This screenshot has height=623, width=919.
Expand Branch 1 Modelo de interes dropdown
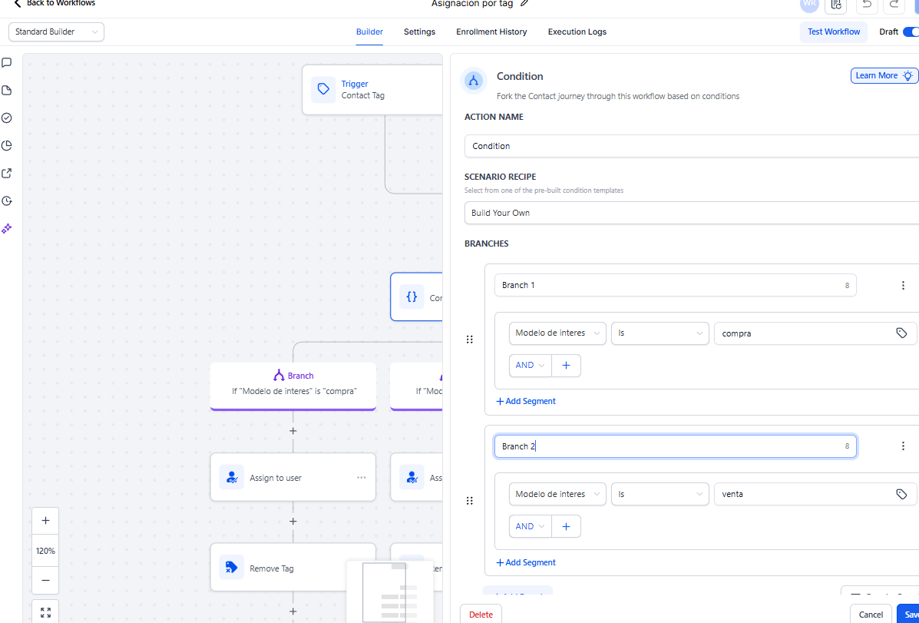click(x=557, y=333)
